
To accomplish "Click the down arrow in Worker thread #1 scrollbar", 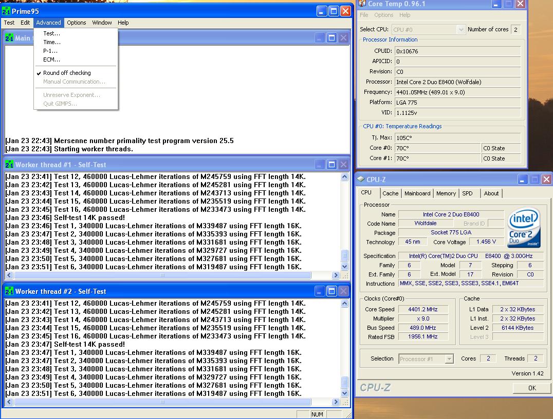I will (x=344, y=267).
